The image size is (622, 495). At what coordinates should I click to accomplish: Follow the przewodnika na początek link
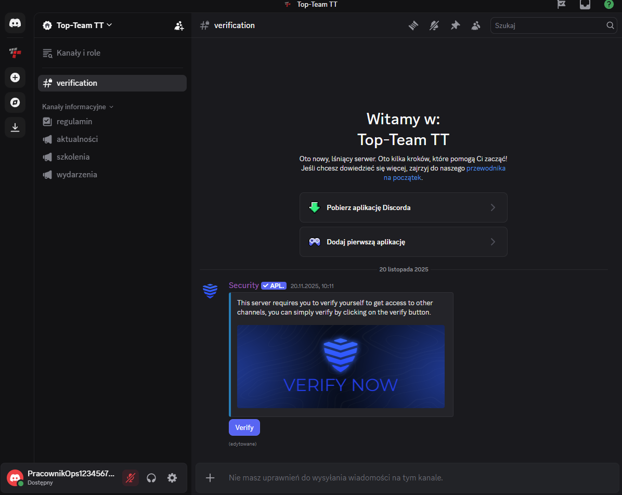(x=444, y=173)
